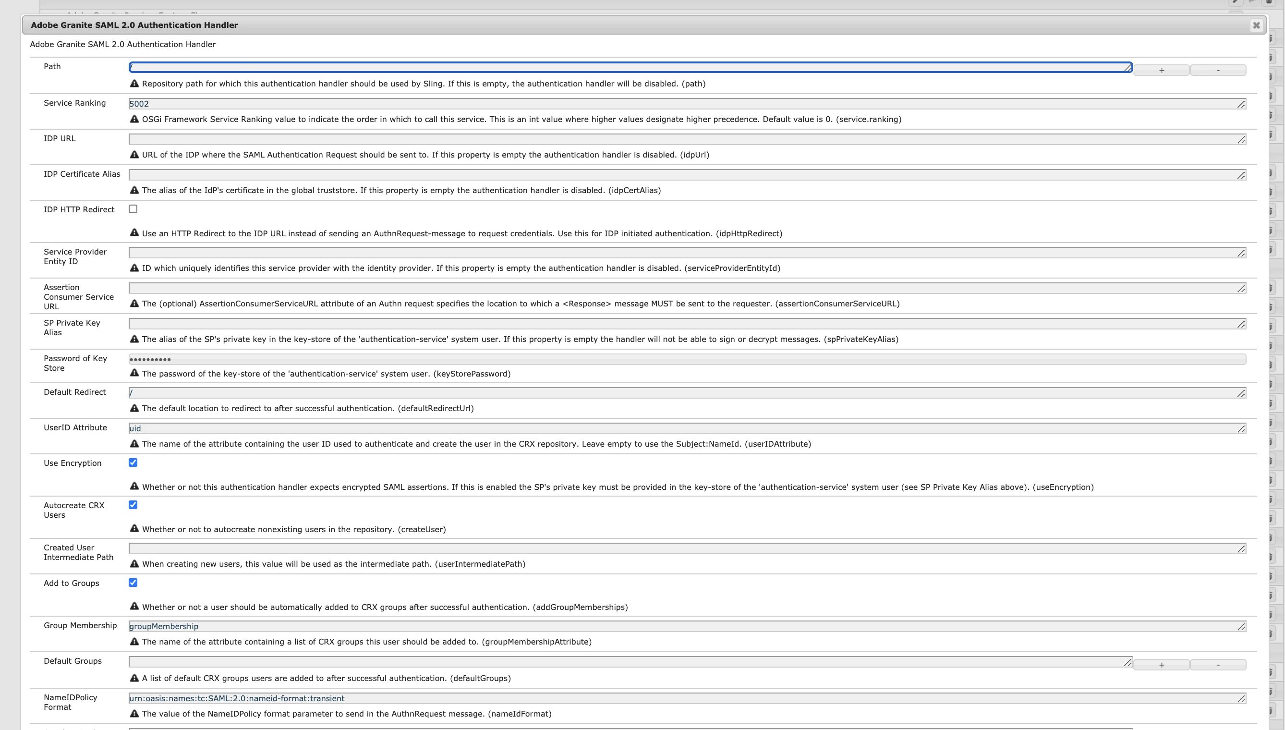Focus the IDP URL text field
This screenshot has width=1285, height=730.
tap(681, 139)
